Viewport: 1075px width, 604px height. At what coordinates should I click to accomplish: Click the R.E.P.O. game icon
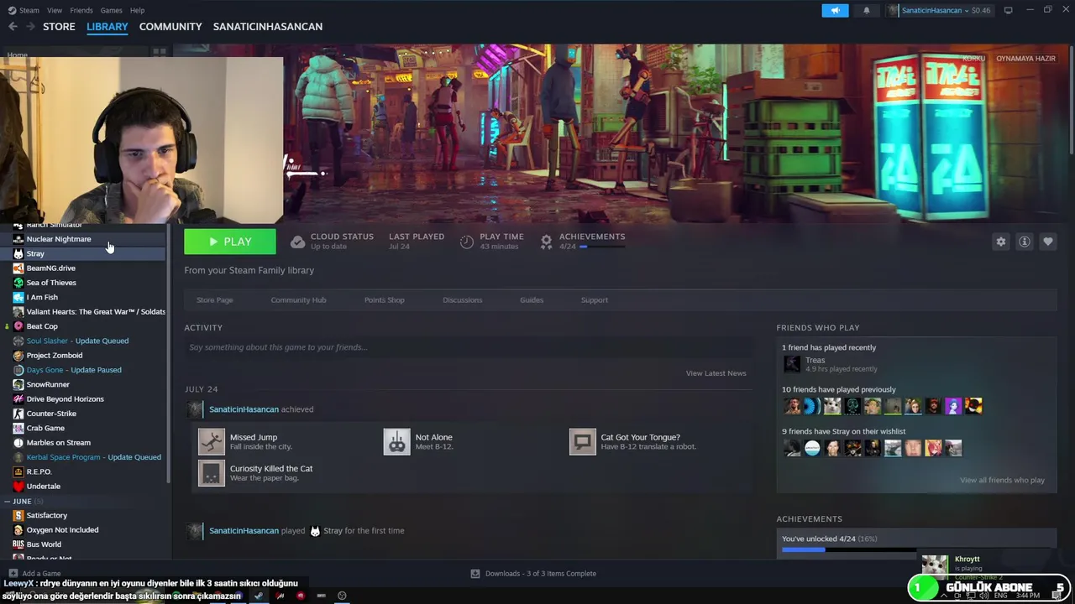(x=18, y=471)
